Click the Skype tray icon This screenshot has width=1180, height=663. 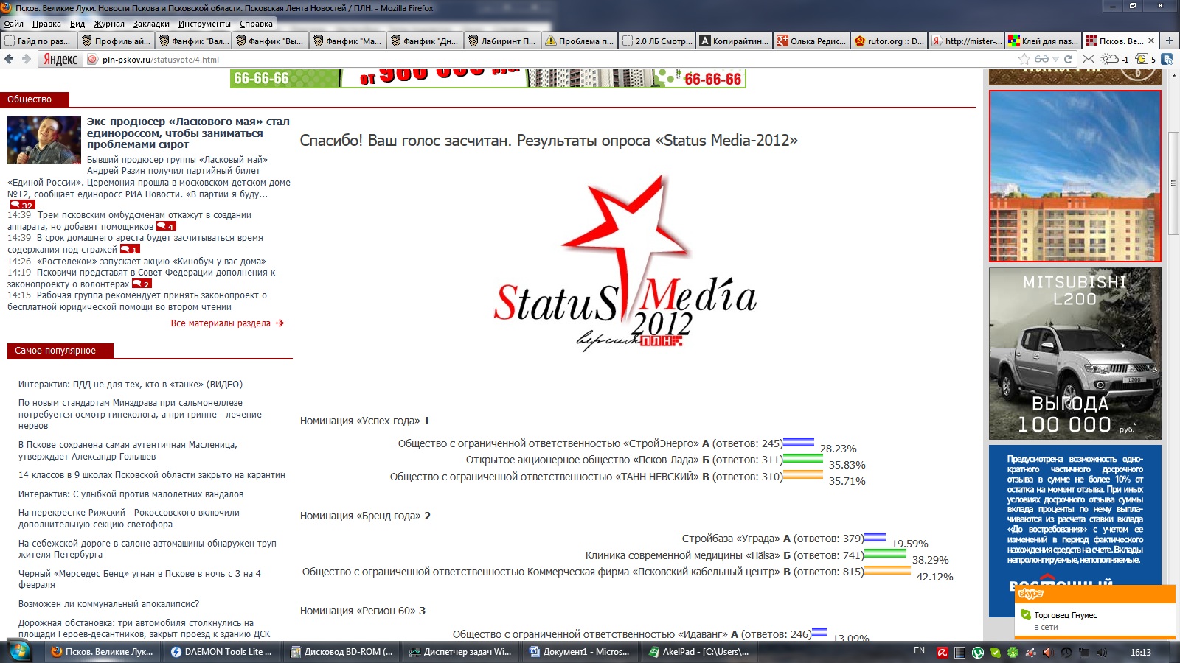[996, 652]
